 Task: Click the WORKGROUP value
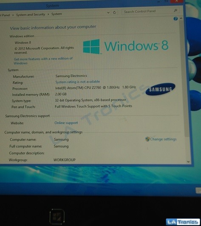[x=65, y=160]
